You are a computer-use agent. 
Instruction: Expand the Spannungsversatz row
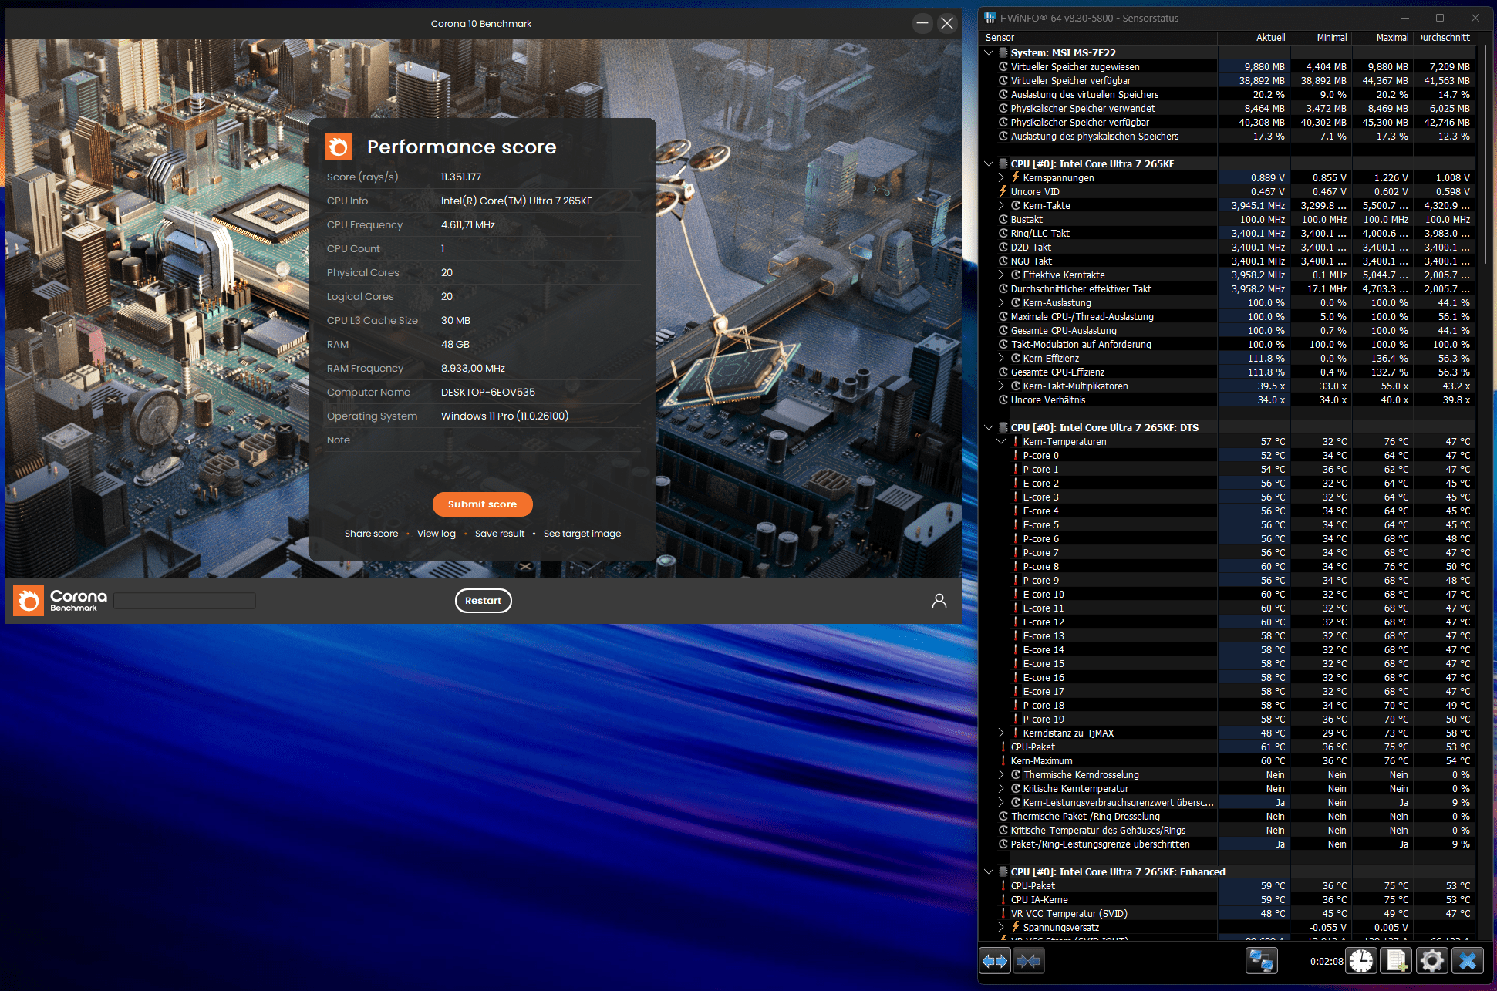1001,928
